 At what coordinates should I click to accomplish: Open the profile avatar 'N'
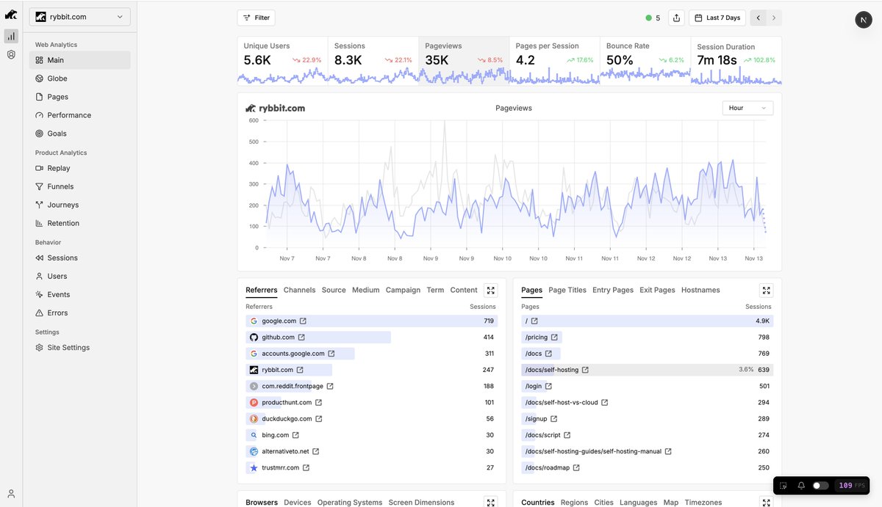pos(864,20)
